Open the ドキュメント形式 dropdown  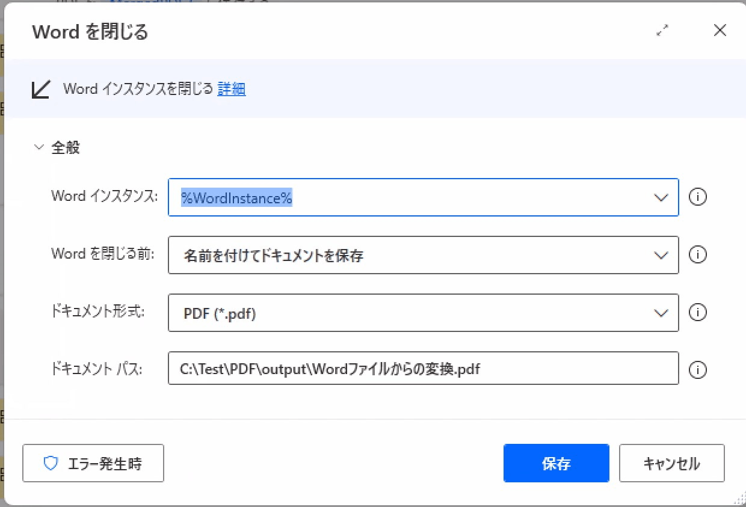(x=661, y=313)
